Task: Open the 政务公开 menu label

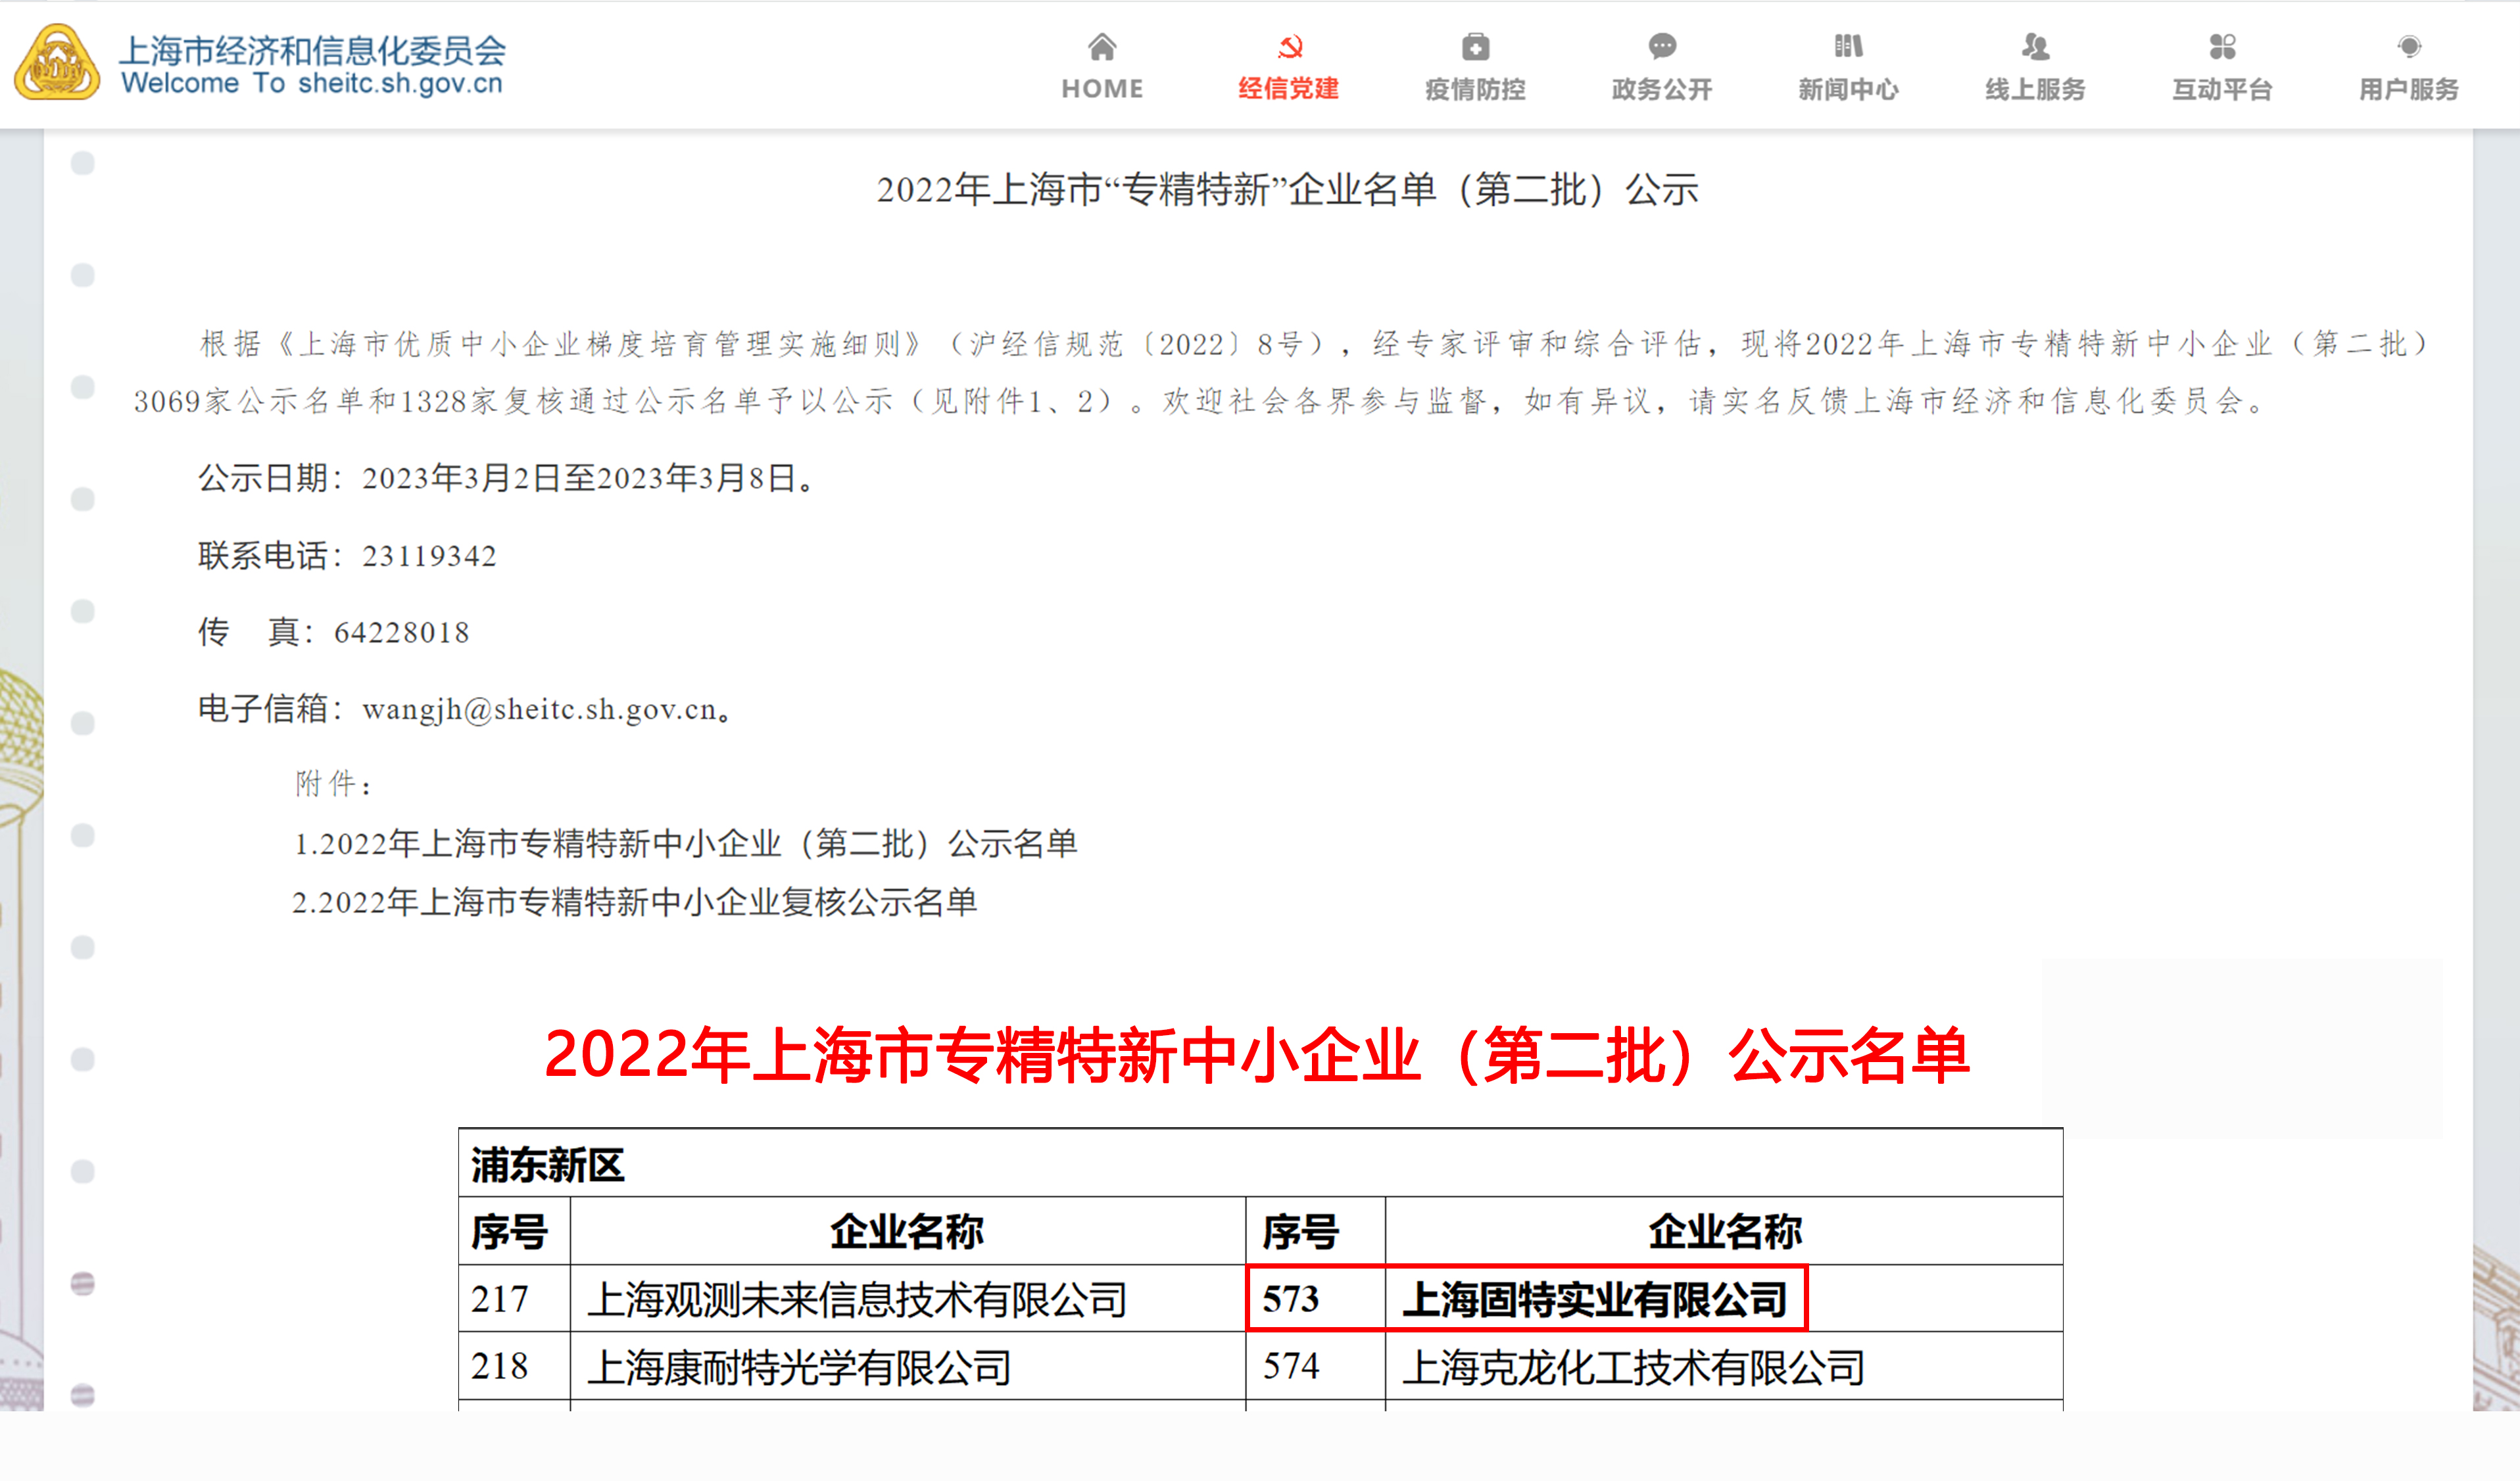Action: (1662, 89)
